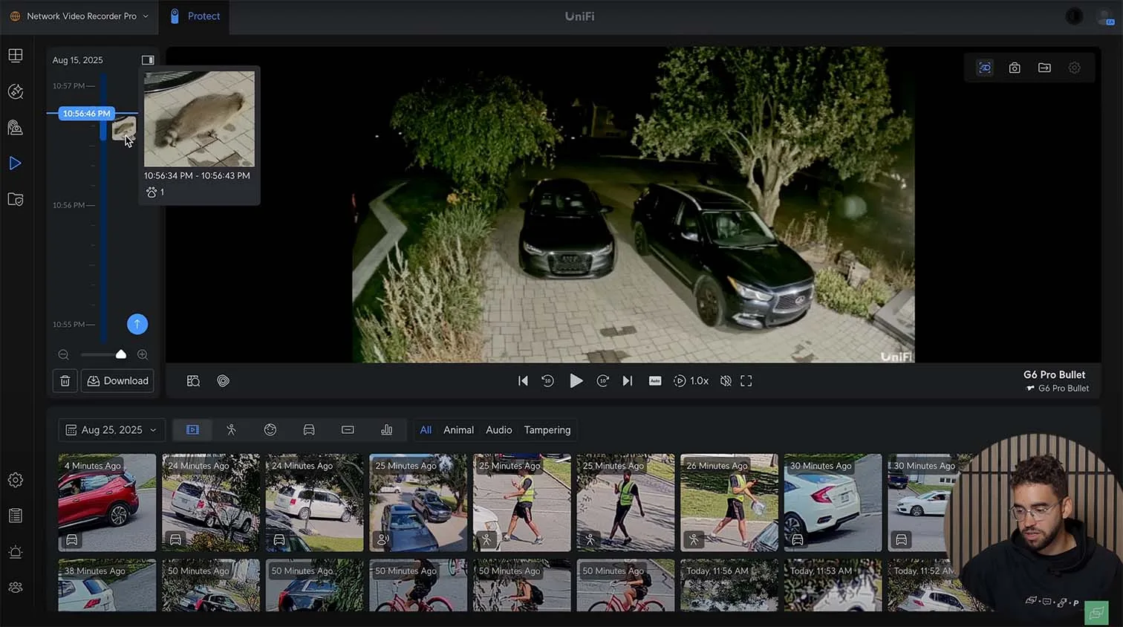Open the system log list sidebar icon
Screen dimensions: 1123x627
pos(16,516)
